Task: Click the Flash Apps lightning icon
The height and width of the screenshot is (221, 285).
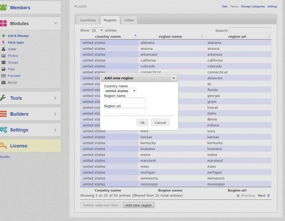Action: (3, 42)
